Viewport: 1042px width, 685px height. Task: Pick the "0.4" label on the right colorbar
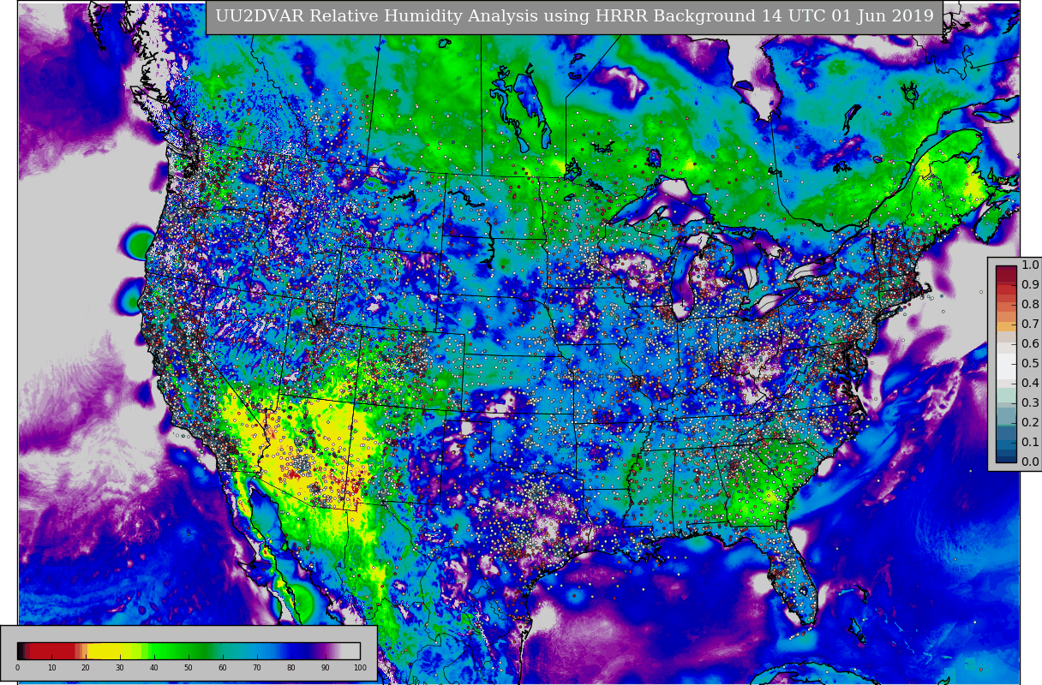[1030, 384]
